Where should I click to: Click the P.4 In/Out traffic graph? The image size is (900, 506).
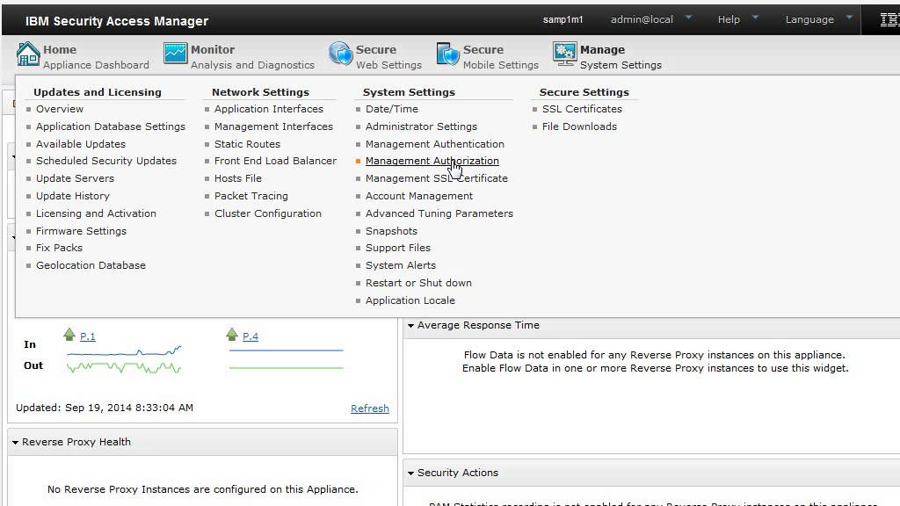point(286,359)
